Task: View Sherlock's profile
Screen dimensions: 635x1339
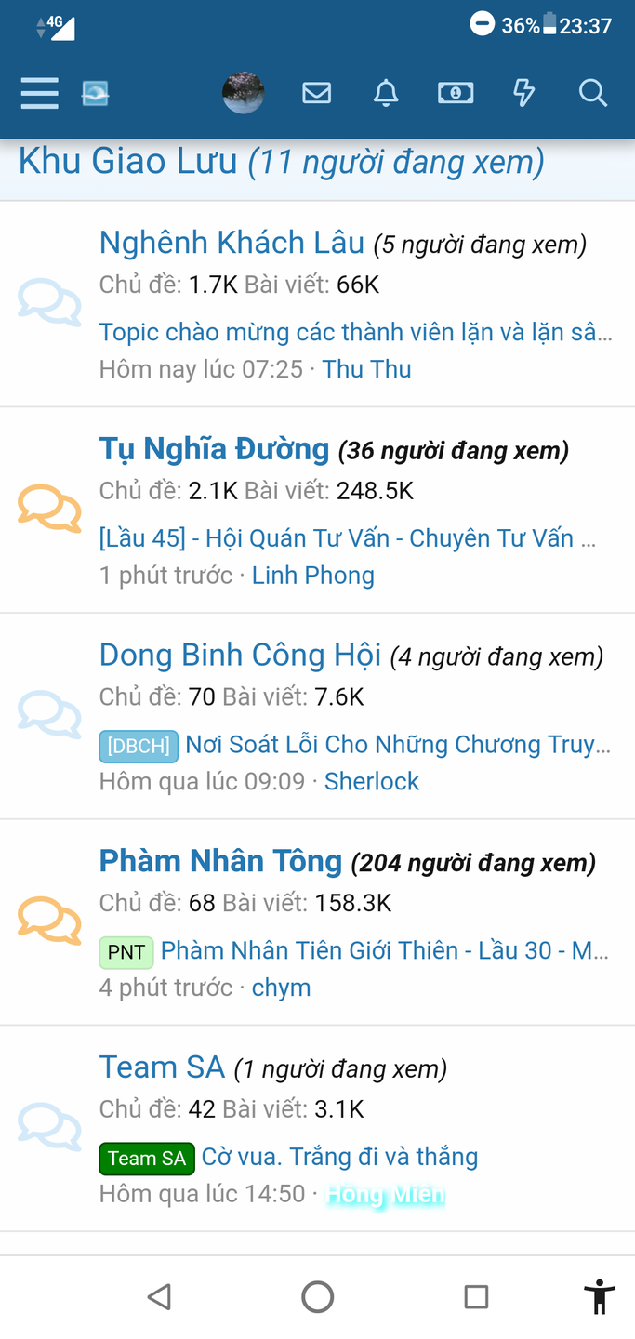Action: tap(371, 781)
